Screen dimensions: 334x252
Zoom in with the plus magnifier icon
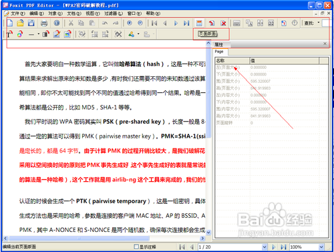(130, 23)
